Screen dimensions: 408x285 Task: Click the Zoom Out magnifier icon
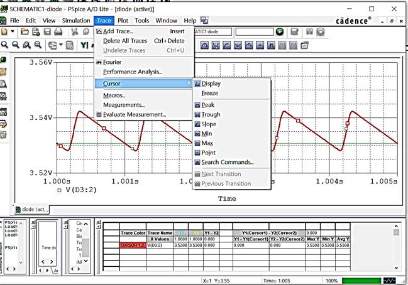pos(16,45)
